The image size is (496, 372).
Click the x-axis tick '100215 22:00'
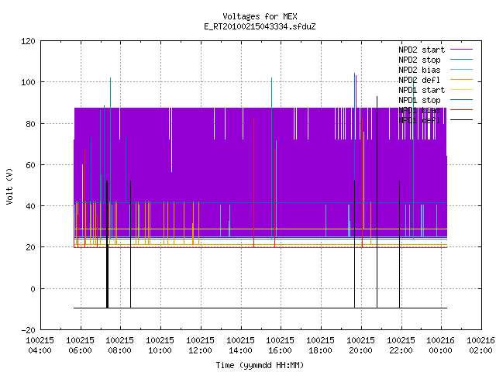(401, 345)
